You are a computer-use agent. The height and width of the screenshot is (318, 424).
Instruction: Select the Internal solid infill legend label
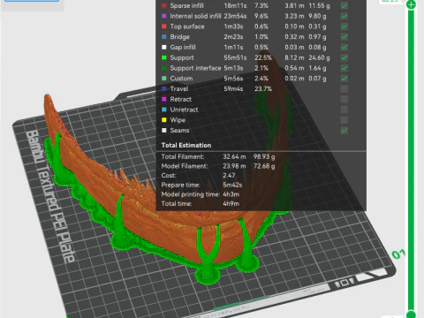(x=195, y=16)
